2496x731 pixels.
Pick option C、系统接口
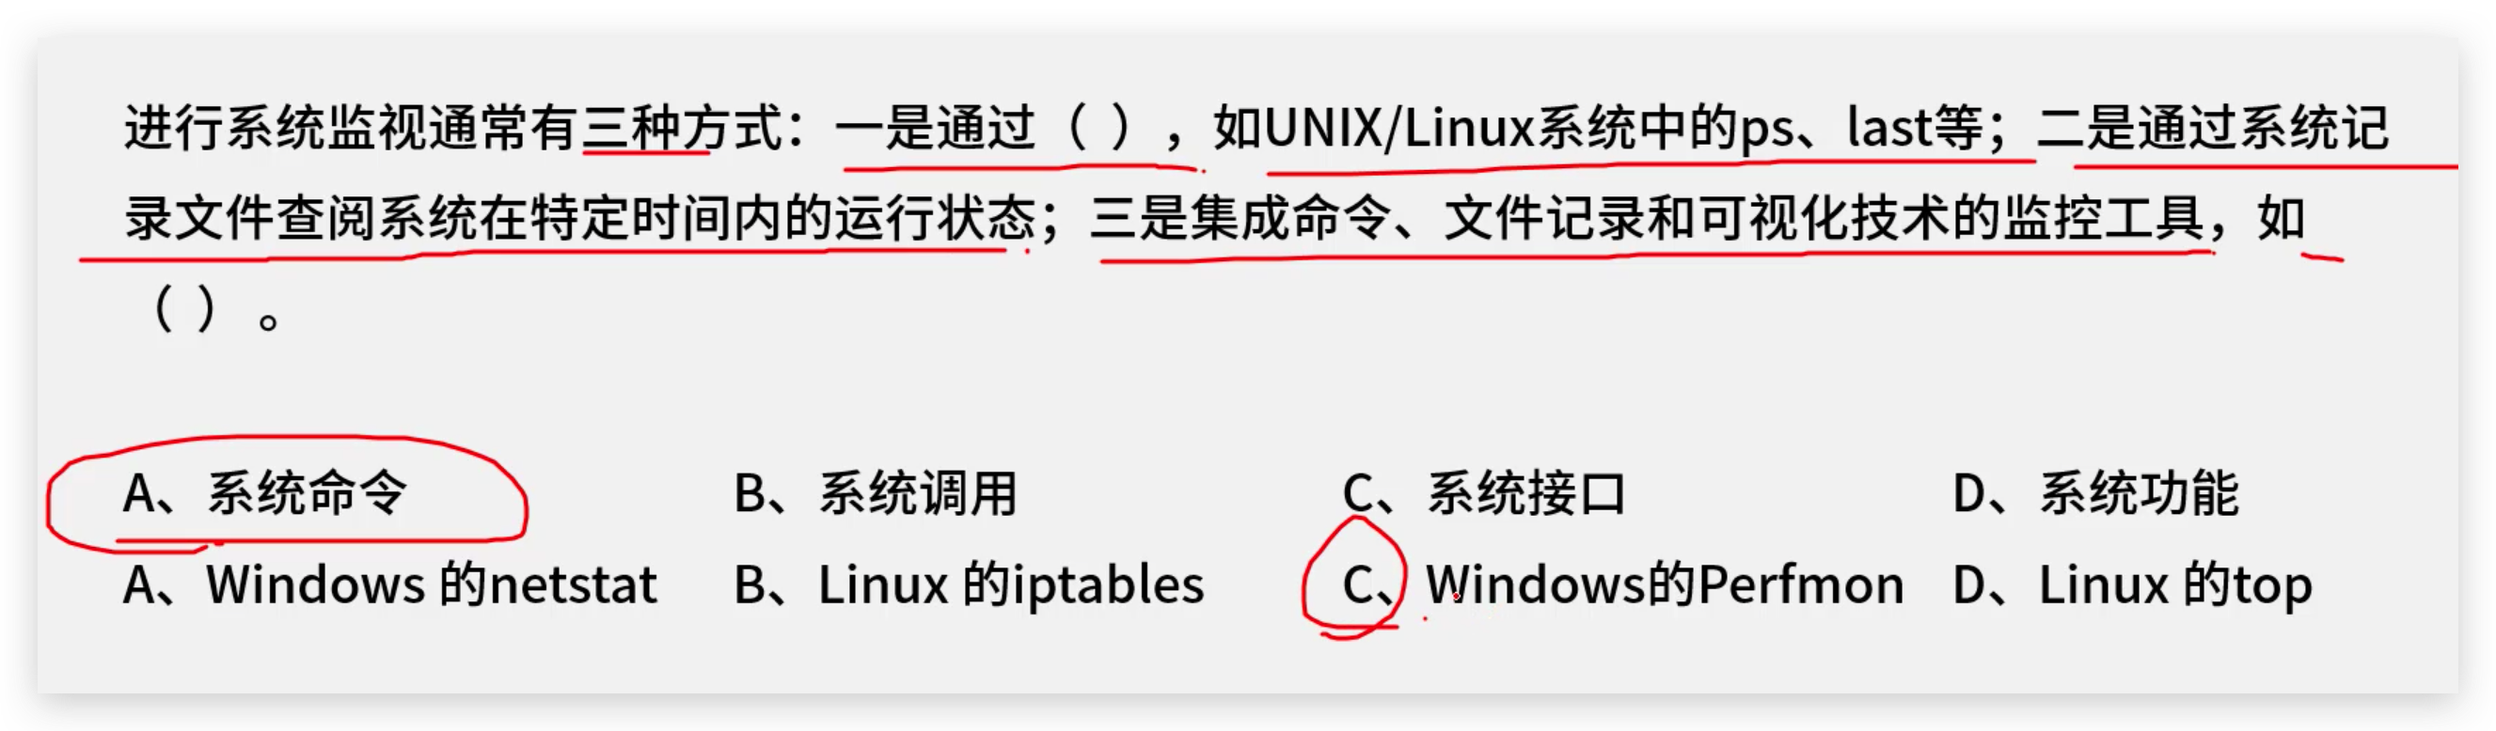point(1484,493)
